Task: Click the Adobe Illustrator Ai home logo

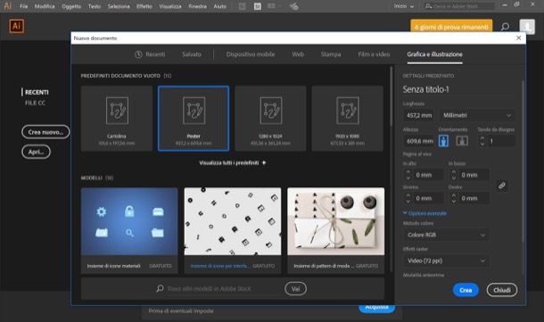Action: tap(16, 26)
